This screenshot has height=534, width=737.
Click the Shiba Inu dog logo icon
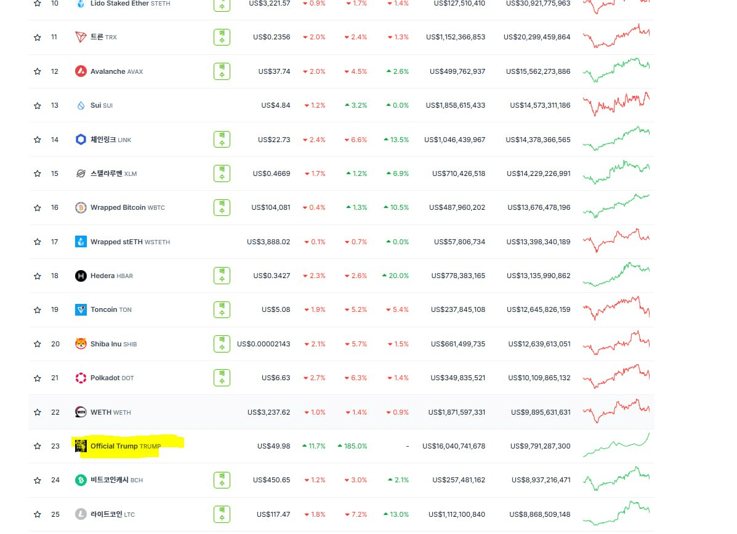click(x=81, y=344)
